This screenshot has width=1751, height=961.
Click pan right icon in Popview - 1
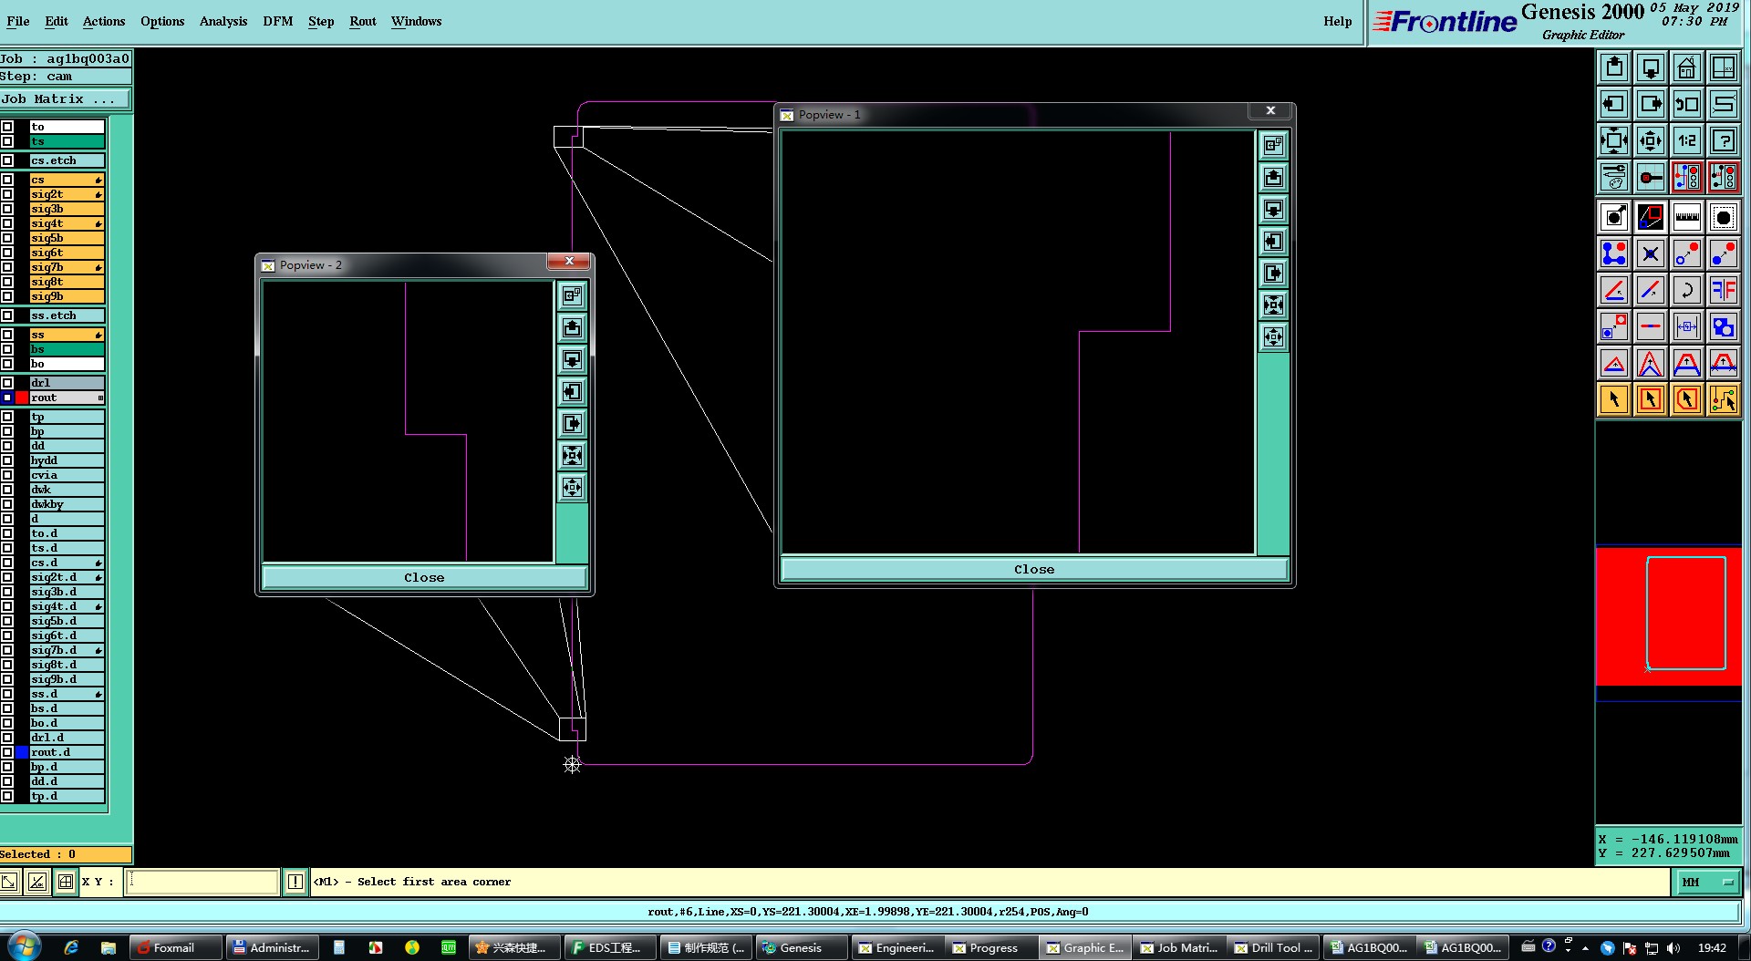[1274, 273]
